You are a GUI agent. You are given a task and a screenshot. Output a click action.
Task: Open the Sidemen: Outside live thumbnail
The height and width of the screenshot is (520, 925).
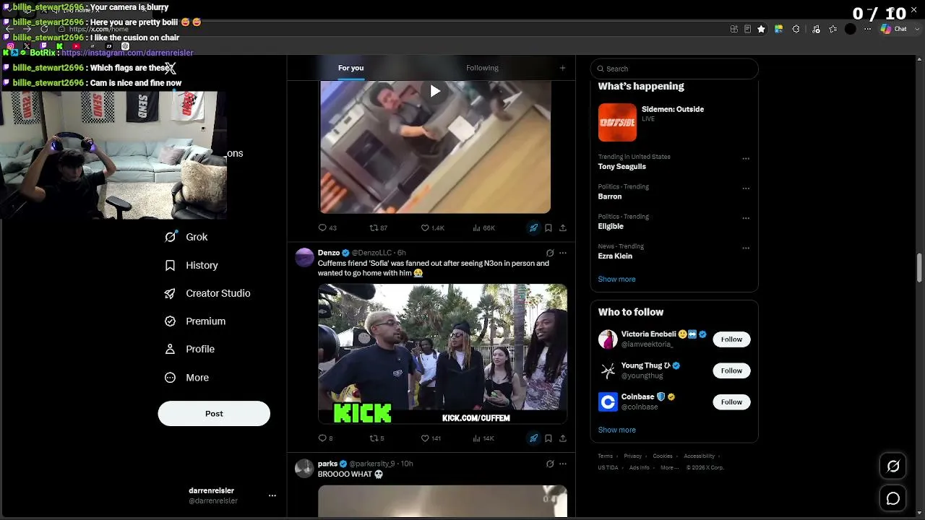click(x=617, y=122)
